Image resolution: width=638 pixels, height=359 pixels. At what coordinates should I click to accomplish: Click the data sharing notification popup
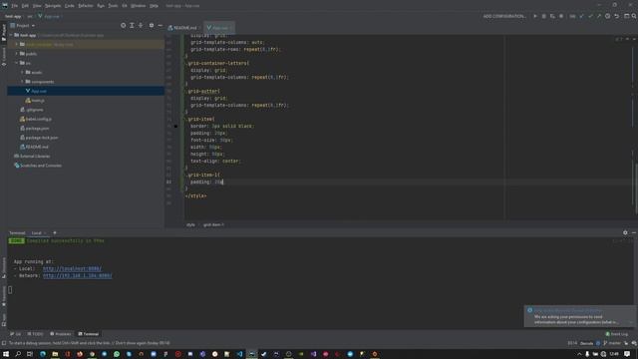(x=579, y=316)
